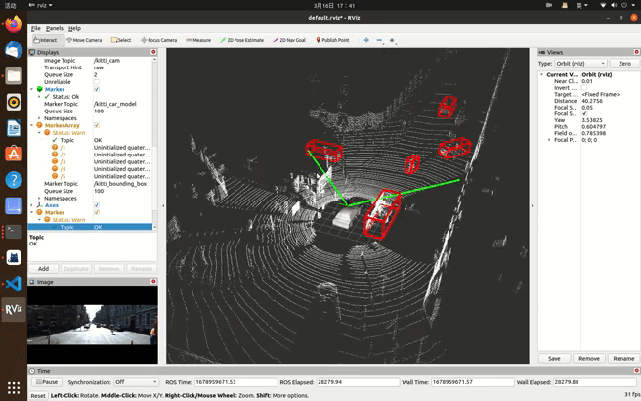641x401 pixels.
Task: Click the Add display button
Action: pos(43,269)
